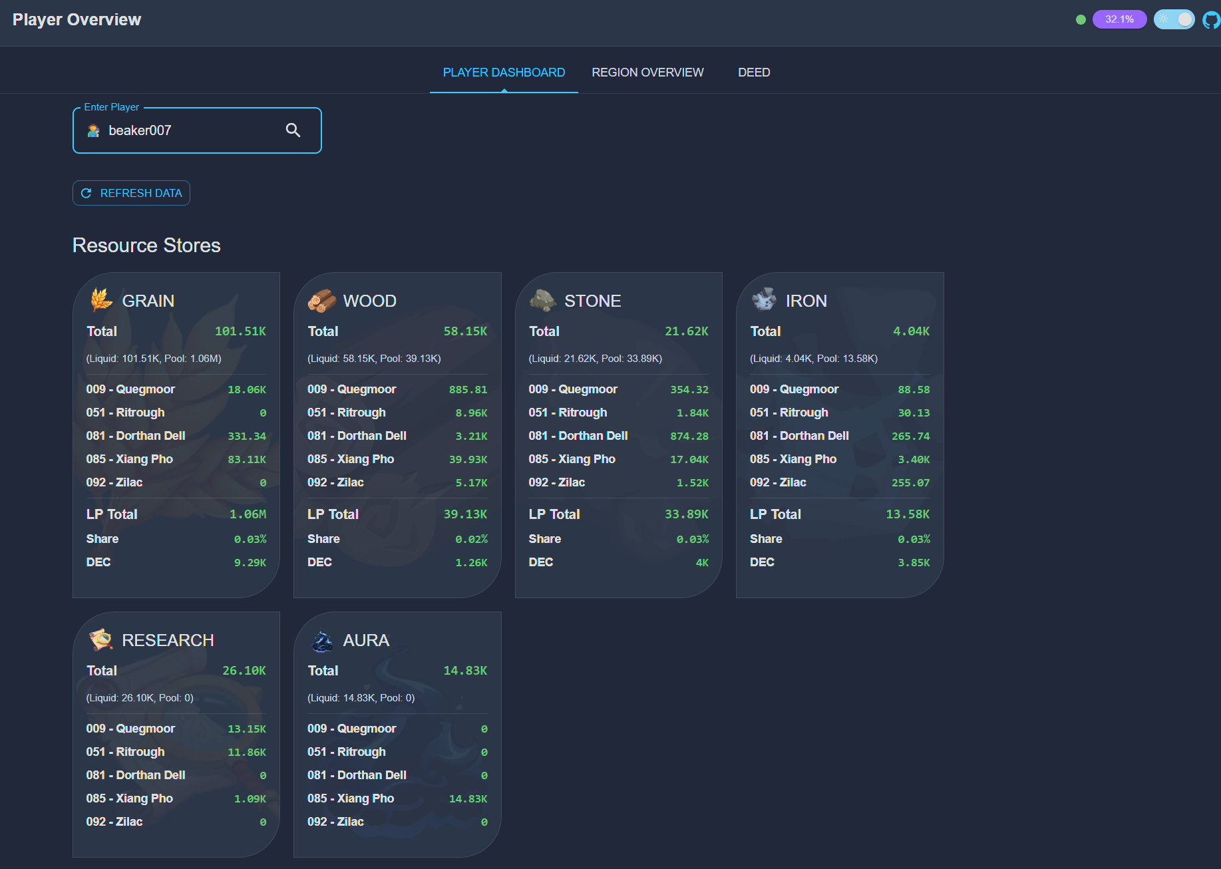
Task: Click Research total value 26.10K
Action: click(x=244, y=671)
